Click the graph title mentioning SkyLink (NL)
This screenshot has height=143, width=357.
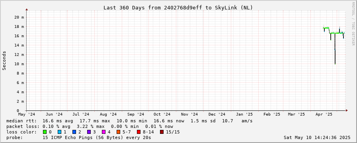(178, 8)
